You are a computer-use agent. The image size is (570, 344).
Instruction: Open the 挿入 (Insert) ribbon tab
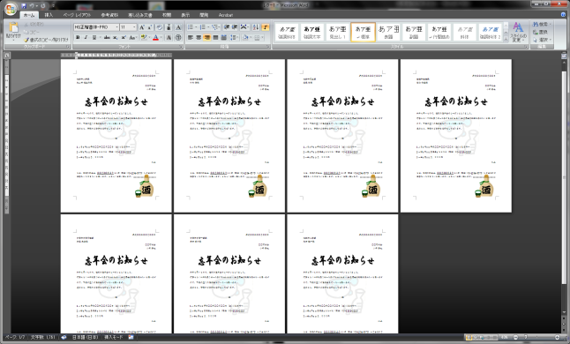click(49, 15)
